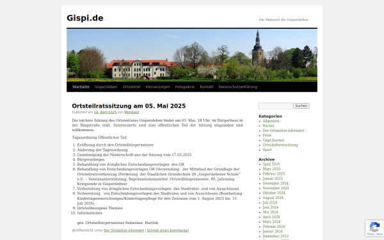Image resolution: width=384 pixels, height=240 pixels.
Task: Open sidebar category 'Der Ortsteilrat informiert'
Action: [284, 131]
